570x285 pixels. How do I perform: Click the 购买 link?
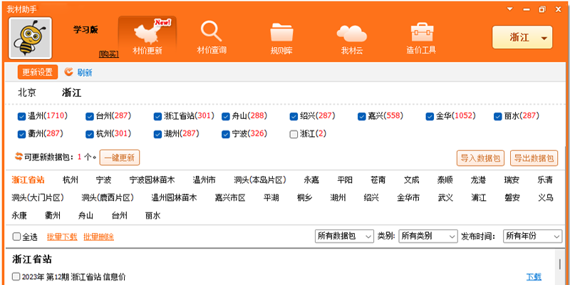pyautogui.click(x=109, y=54)
